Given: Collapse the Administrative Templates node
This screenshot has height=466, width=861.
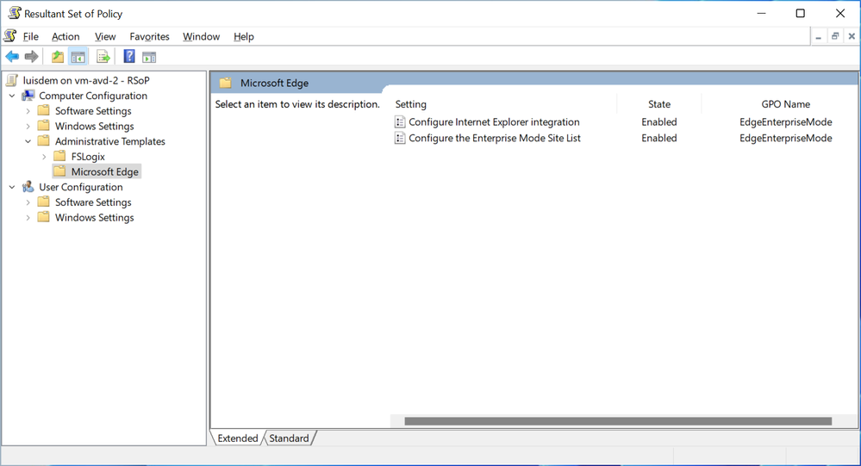Looking at the screenshot, I should (x=28, y=141).
